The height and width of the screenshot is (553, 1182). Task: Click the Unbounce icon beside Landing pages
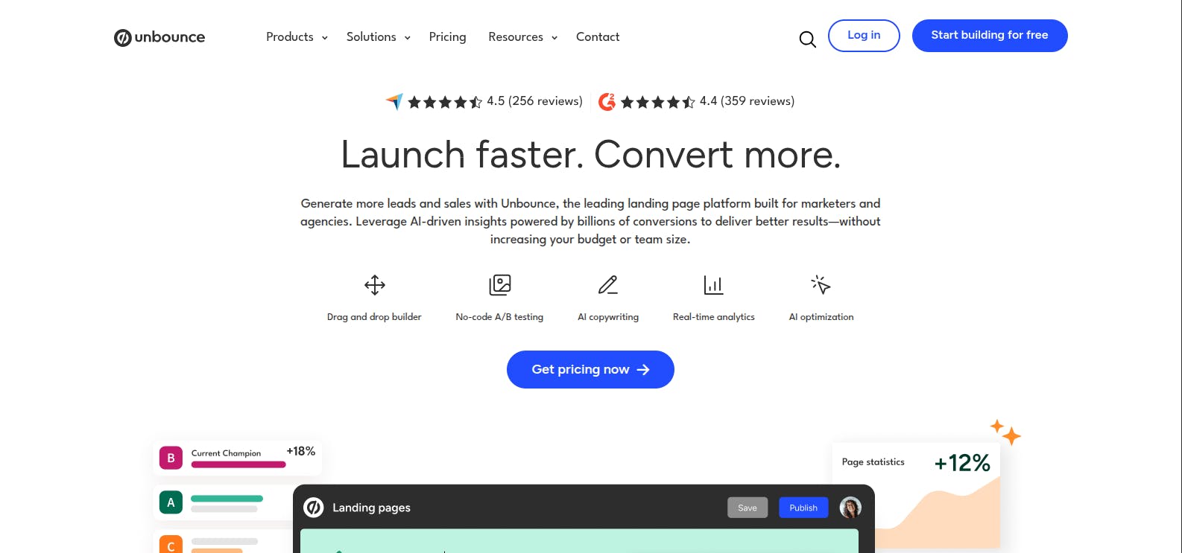coord(314,508)
